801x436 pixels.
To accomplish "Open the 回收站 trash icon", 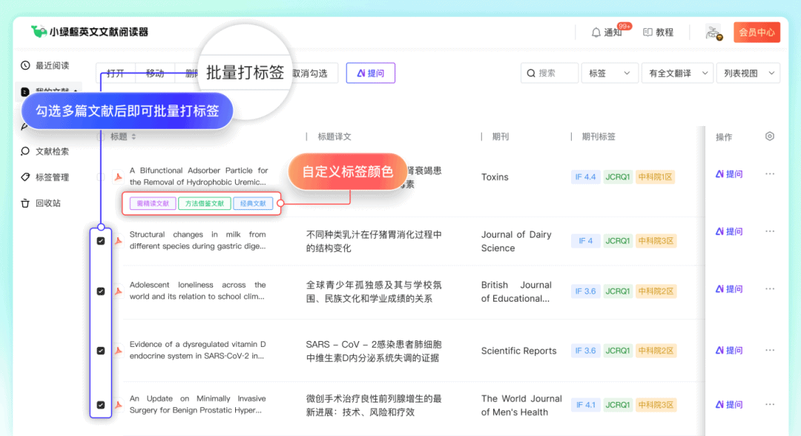I will pos(25,203).
